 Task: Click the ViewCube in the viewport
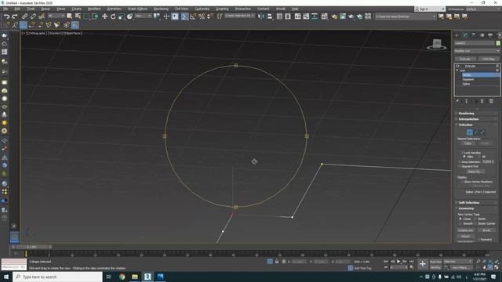437,44
